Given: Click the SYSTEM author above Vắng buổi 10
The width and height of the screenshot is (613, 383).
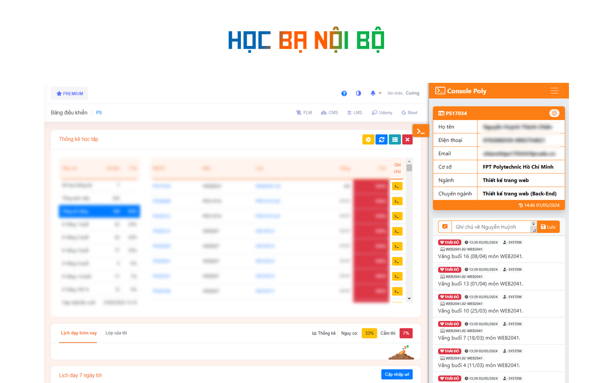Looking at the screenshot, I should [512, 297].
